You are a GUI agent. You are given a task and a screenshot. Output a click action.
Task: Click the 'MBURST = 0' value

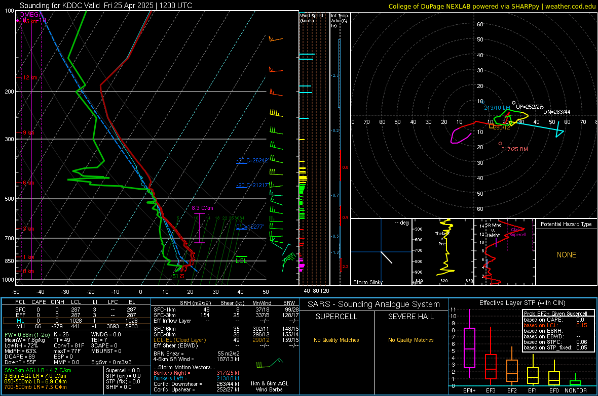click(106, 351)
